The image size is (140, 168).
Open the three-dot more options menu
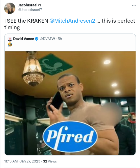134,6
